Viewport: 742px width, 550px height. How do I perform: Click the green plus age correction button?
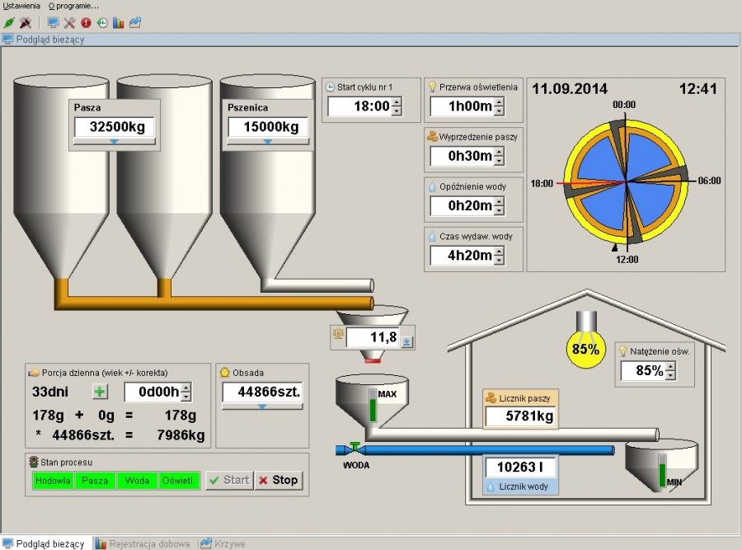click(x=100, y=392)
